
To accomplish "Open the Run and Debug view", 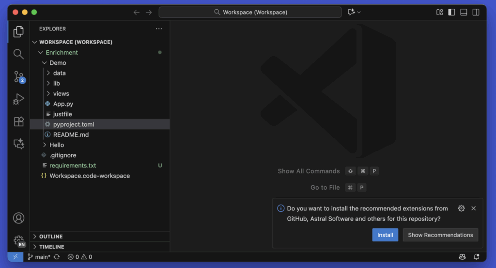I will point(18,99).
